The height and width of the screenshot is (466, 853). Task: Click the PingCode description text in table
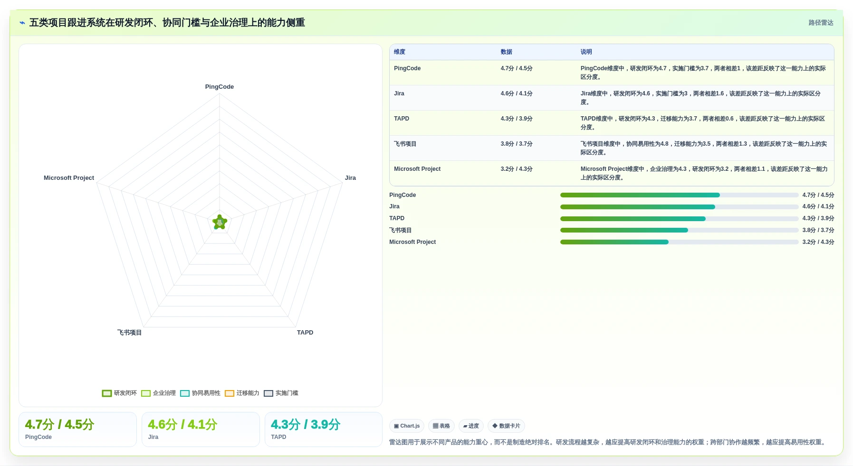pyautogui.click(x=703, y=73)
